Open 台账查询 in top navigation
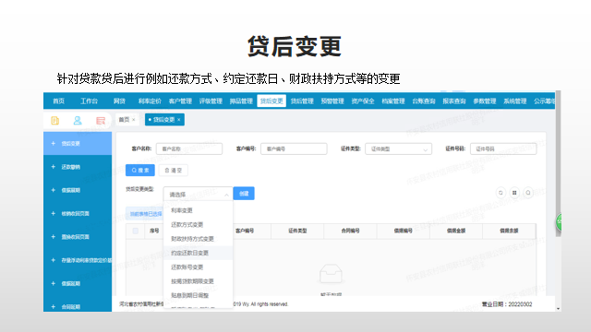Viewport: 591px width, 332px height. click(424, 101)
